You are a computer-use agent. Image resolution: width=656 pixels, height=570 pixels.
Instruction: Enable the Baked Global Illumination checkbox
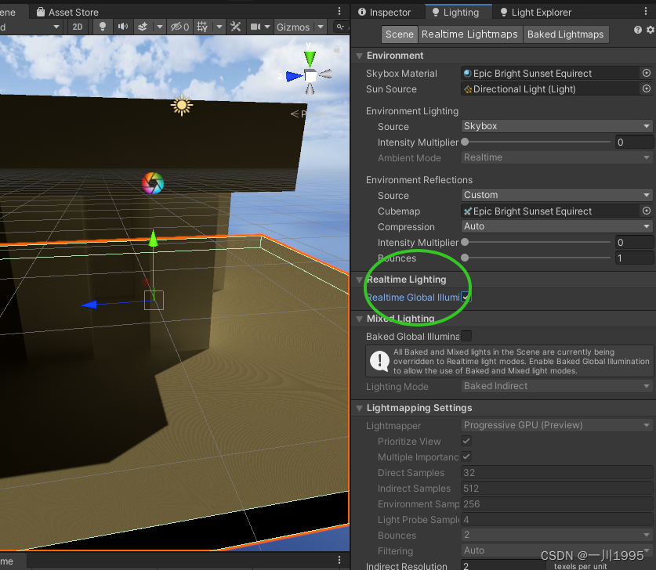point(466,336)
